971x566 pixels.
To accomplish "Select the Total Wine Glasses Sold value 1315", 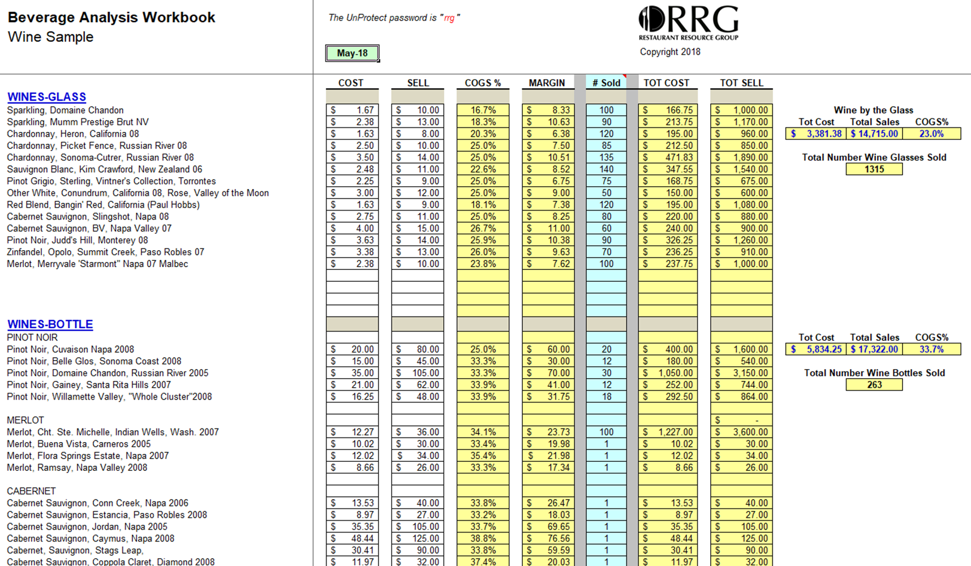I will (x=874, y=169).
